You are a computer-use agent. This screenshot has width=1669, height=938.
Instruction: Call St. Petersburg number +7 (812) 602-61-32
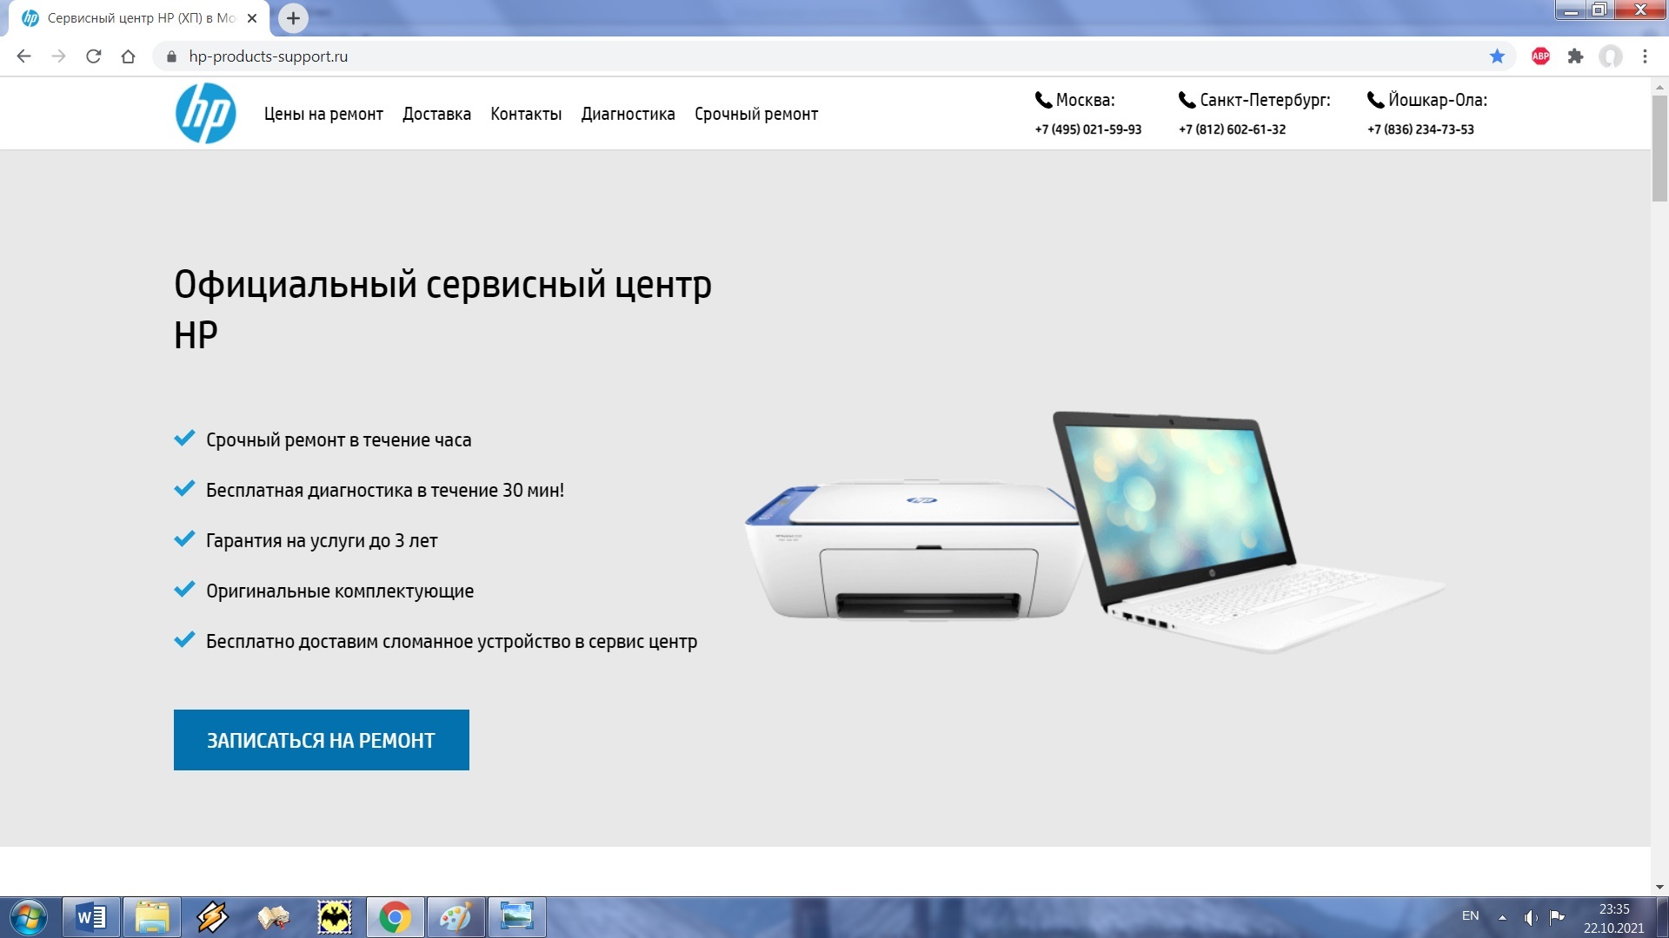tap(1232, 129)
